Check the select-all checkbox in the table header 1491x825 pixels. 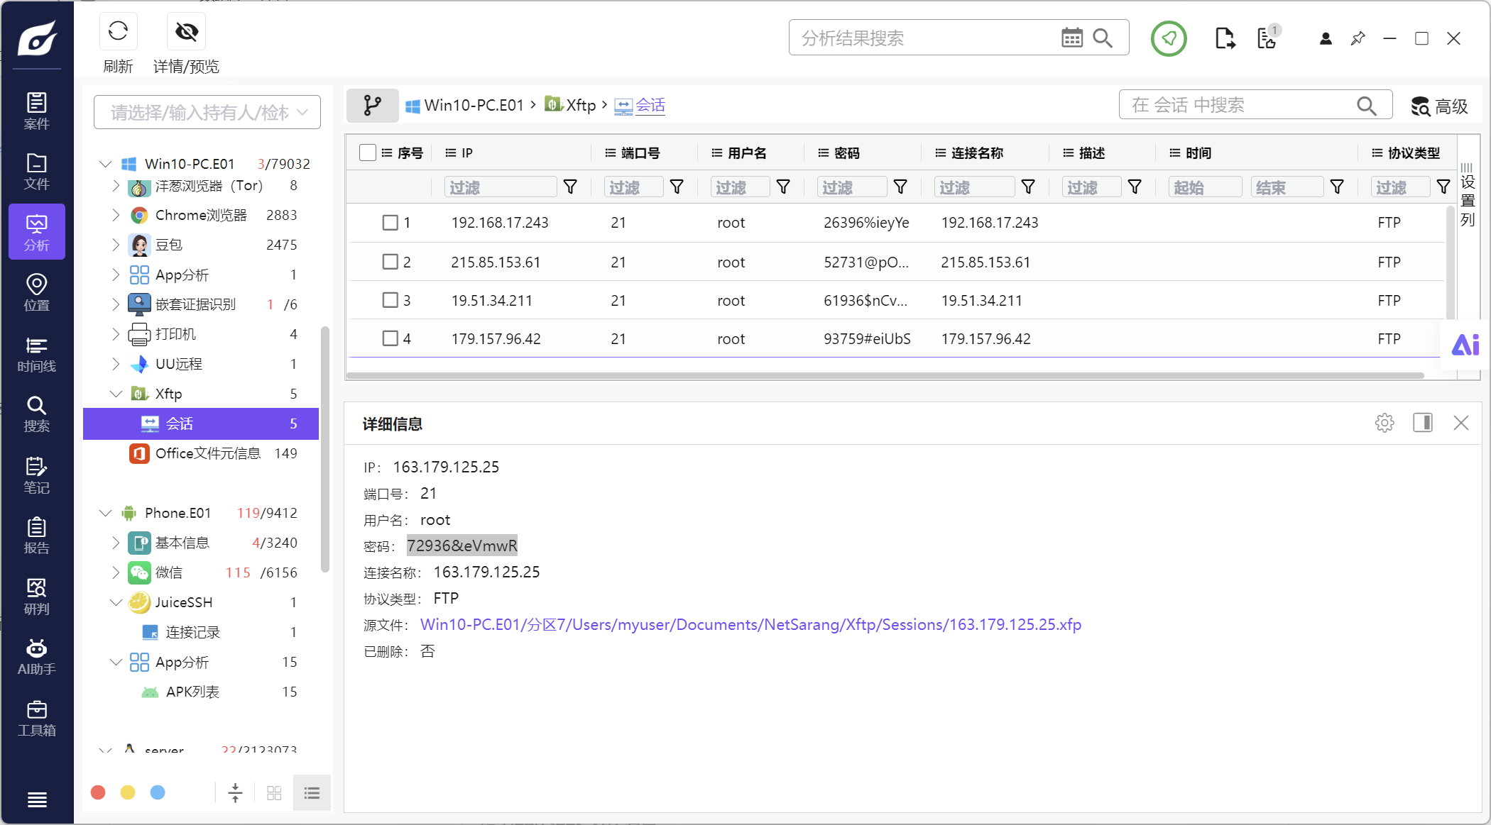368,153
